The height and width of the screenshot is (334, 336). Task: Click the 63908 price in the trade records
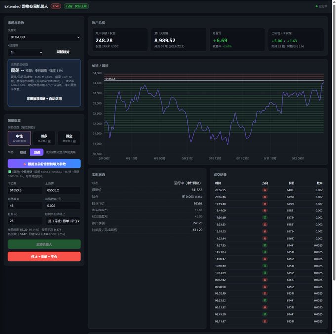291,204
